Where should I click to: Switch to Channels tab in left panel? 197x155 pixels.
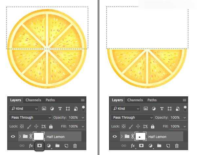[33, 100]
